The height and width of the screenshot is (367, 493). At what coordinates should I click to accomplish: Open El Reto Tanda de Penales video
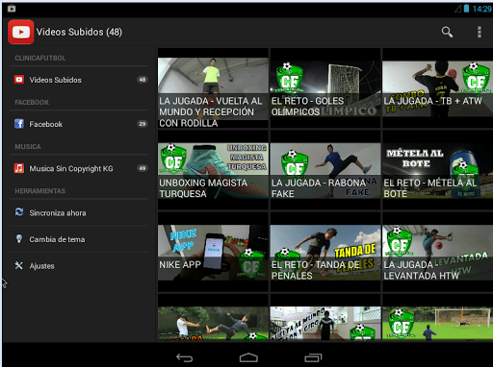(325, 253)
